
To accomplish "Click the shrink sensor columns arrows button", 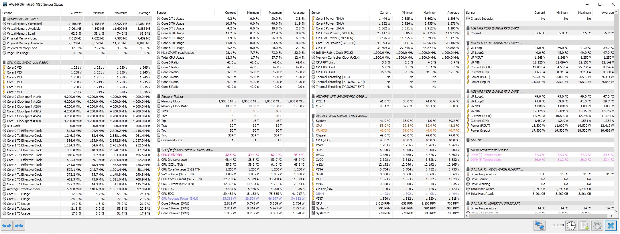I will pos(19,226).
